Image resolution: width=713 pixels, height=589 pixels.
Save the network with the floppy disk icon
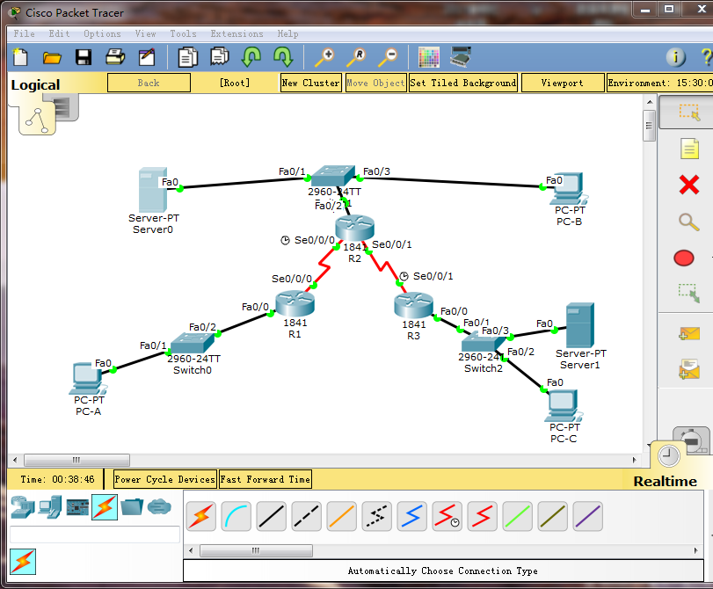[x=84, y=57]
